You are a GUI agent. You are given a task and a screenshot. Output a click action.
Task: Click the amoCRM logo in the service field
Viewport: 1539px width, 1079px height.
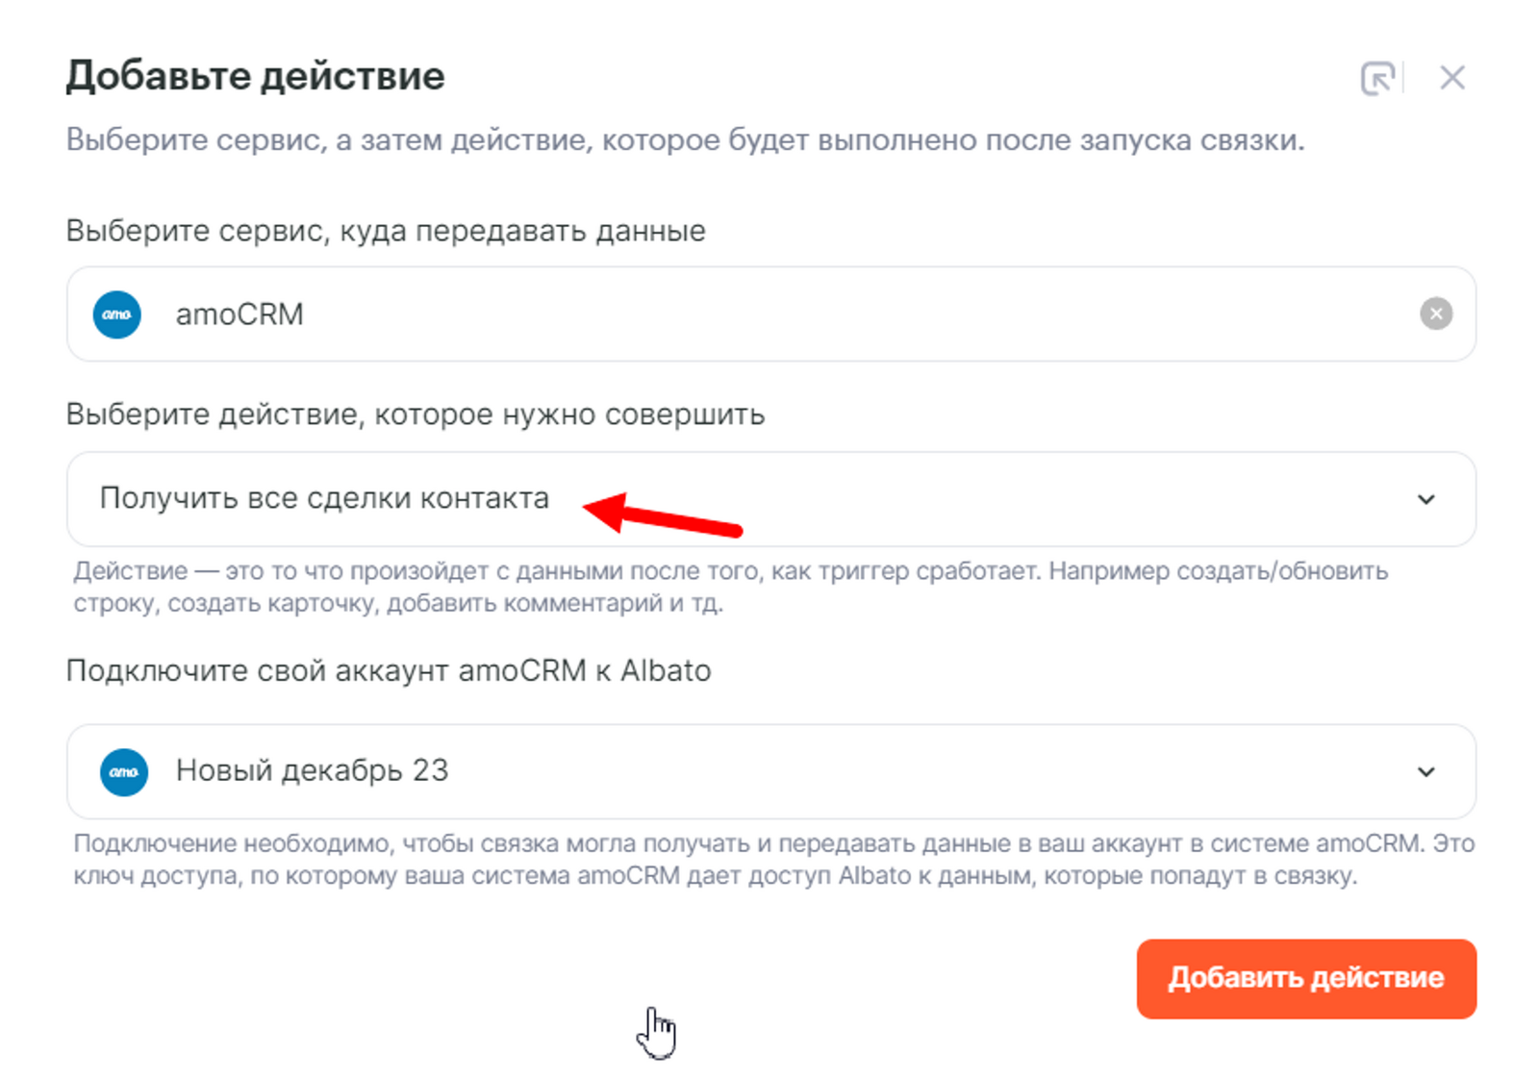[x=117, y=314]
